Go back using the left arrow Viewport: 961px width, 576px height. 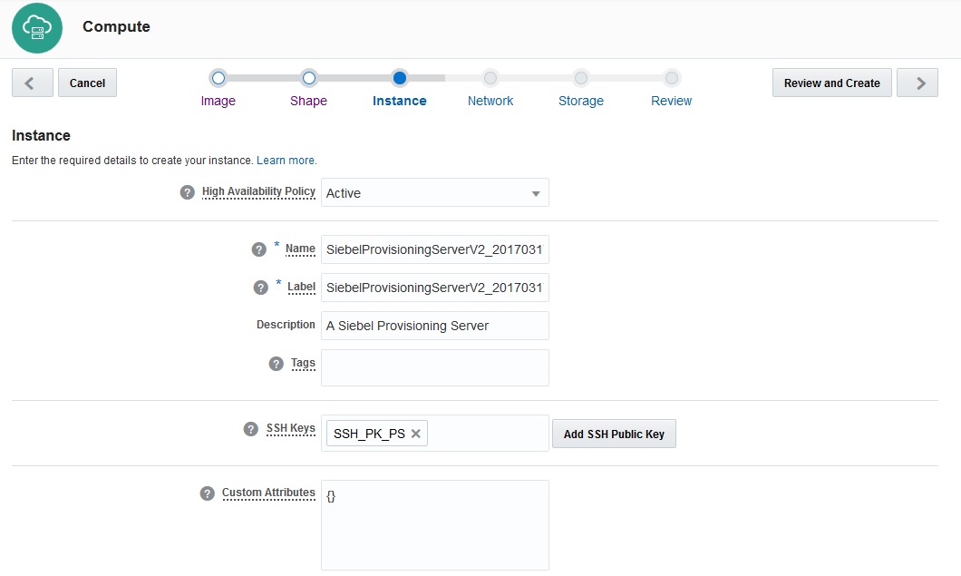pyautogui.click(x=32, y=82)
